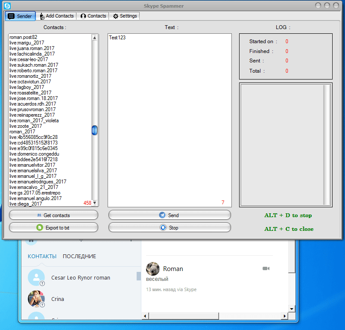Click into the message text box containing Test123
345x330 pixels.
point(170,120)
